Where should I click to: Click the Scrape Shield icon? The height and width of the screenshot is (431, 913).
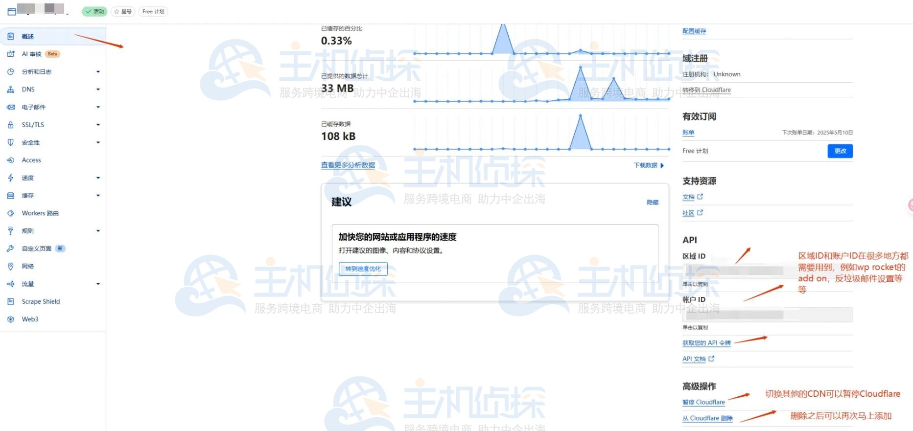click(10, 302)
